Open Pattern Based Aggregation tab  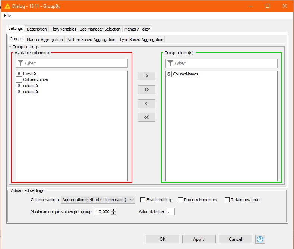pos(91,40)
